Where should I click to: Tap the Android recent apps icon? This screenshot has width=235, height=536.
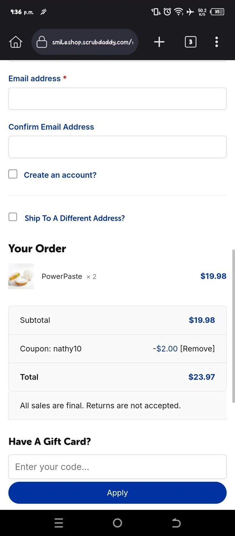click(59, 523)
